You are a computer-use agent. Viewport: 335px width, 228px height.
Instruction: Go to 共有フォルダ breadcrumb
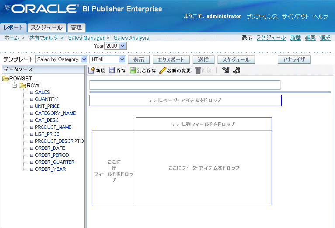(43, 38)
